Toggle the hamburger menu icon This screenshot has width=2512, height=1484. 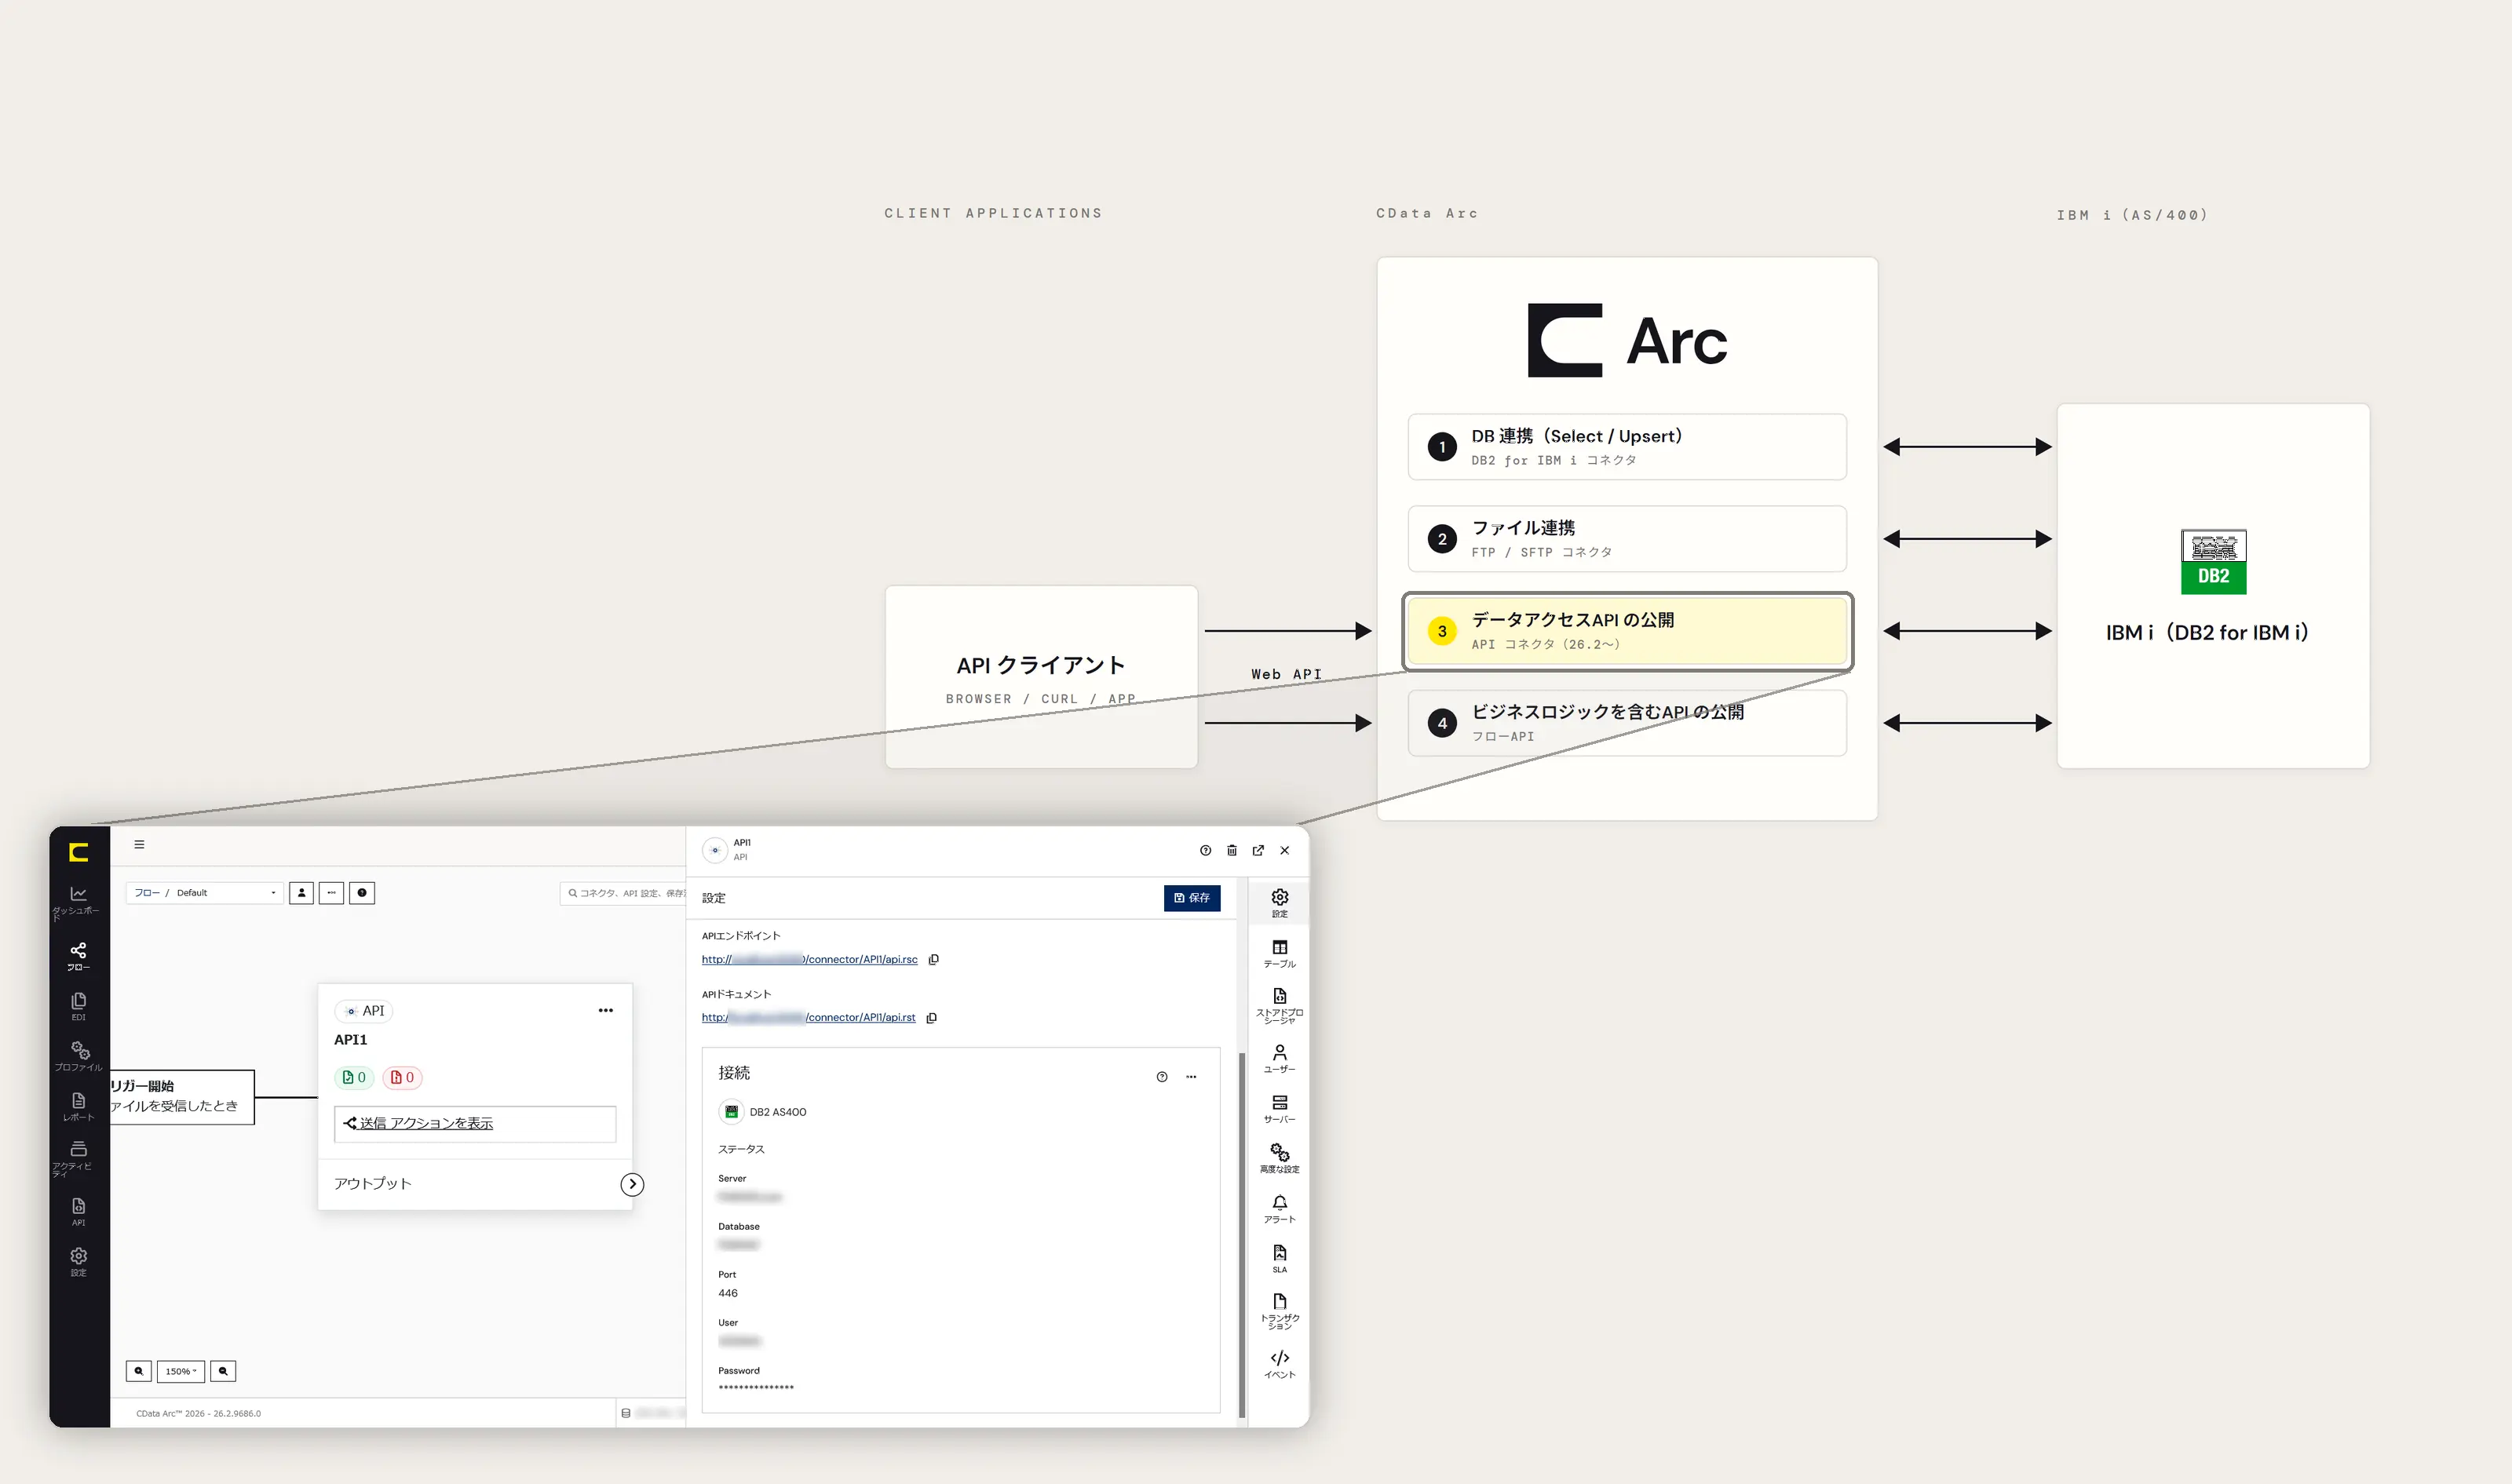139,845
